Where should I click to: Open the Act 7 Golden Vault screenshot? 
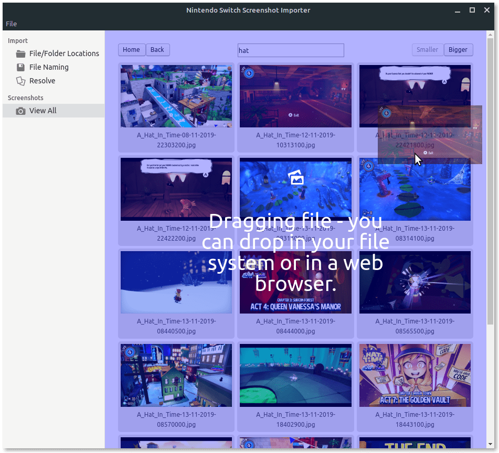point(415,375)
